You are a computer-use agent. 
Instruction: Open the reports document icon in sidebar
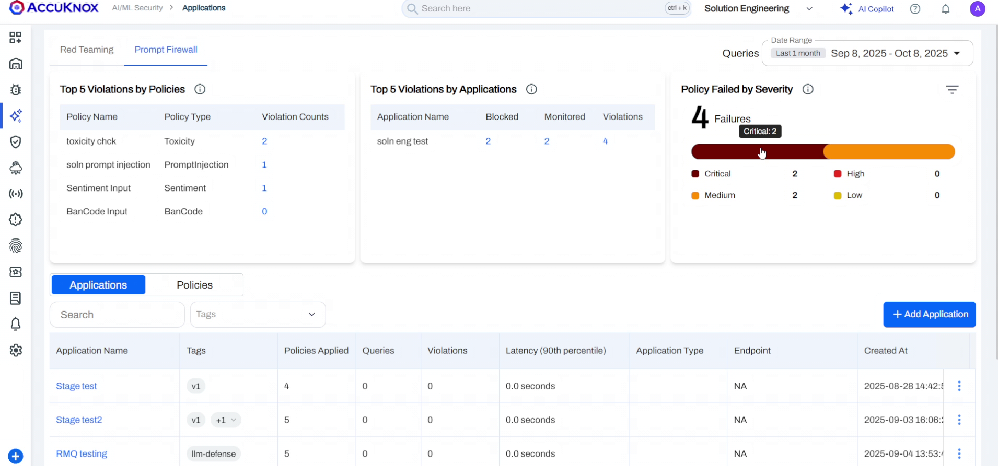[x=16, y=298]
